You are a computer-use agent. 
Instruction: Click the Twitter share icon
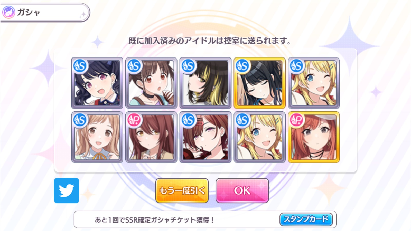point(67,190)
